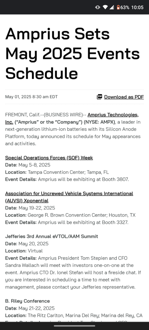Tap the Amprius Sets May 2025 headline
Image resolution: width=149 pixels, height=330 pixels.
click(72, 53)
